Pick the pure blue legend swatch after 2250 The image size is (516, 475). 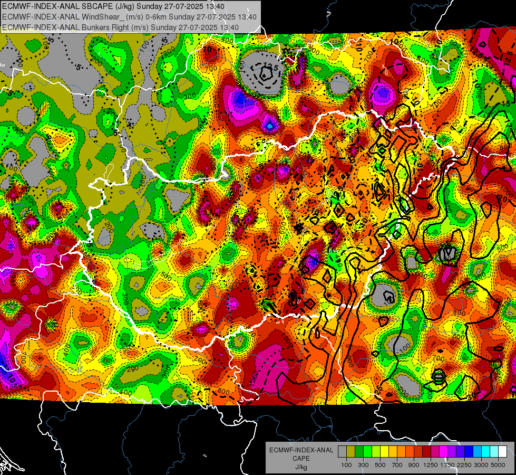click(x=469, y=452)
